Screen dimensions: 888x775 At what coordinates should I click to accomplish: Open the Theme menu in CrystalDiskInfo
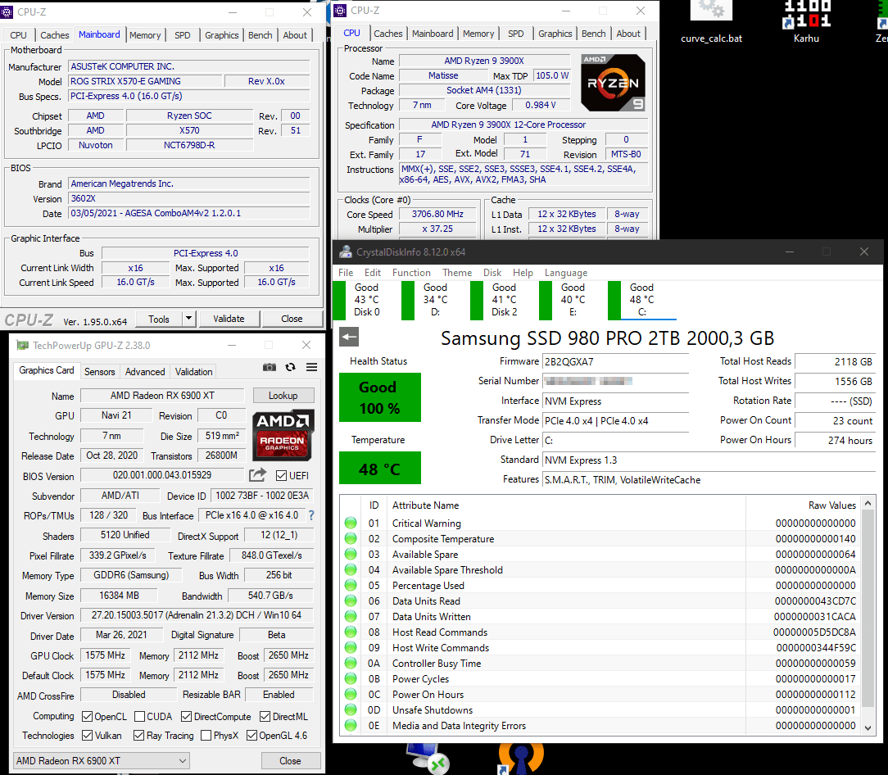(457, 273)
